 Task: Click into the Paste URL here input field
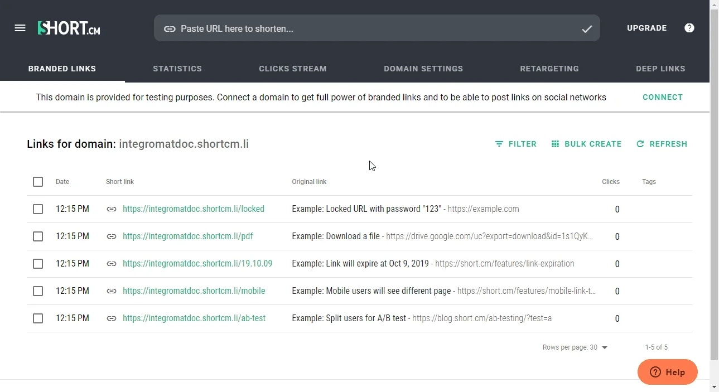377,28
